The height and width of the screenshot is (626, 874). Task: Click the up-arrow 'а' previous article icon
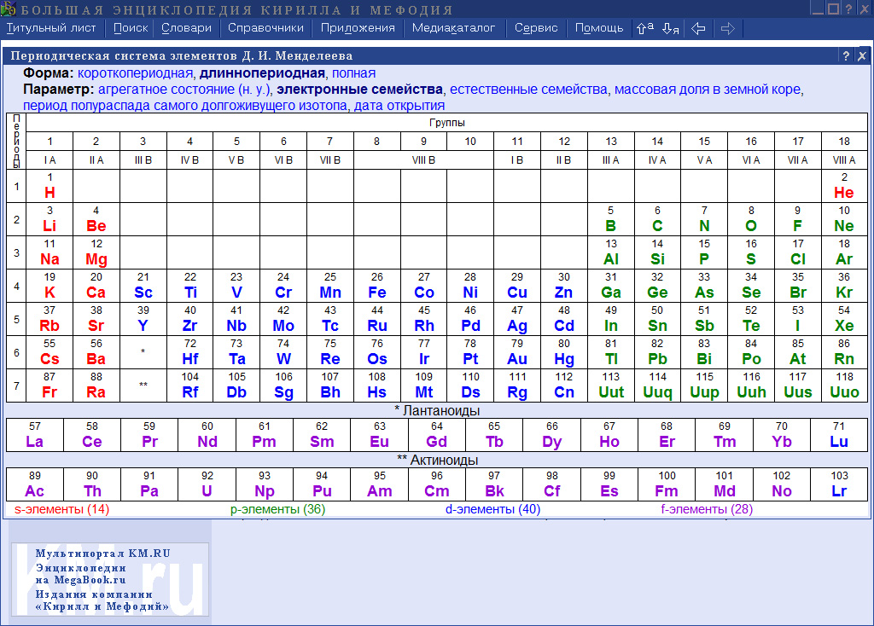[644, 28]
